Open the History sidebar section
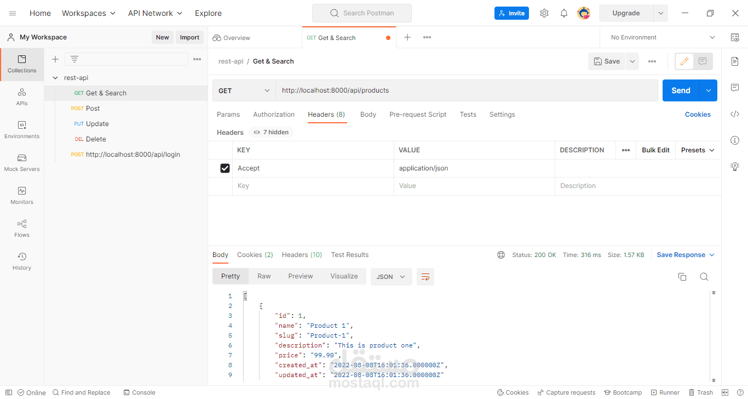Screen dimensions: 748x399 pyautogui.click(x=22, y=261)
